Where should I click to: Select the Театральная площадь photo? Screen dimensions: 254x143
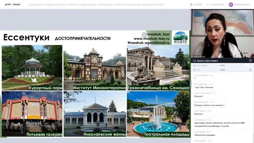pos(158,114)
